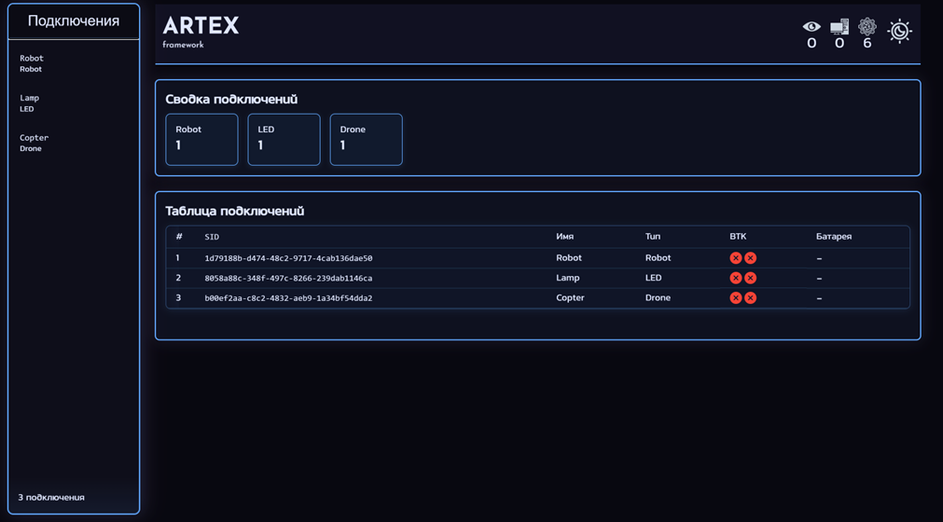Viewport: 943px width, 522px height.
Task: Click the SID column header
Action: (212, 237)
